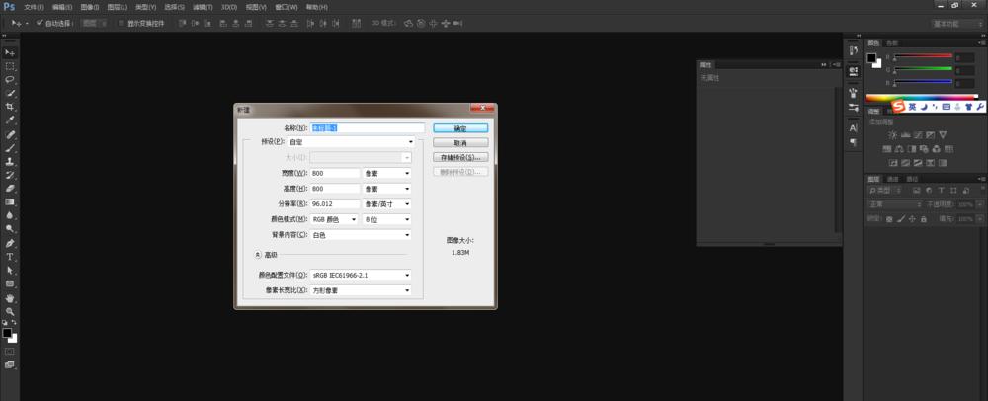Click the 宽度 width input field
The width and height of the screenshot is (988, 401).
335,173
